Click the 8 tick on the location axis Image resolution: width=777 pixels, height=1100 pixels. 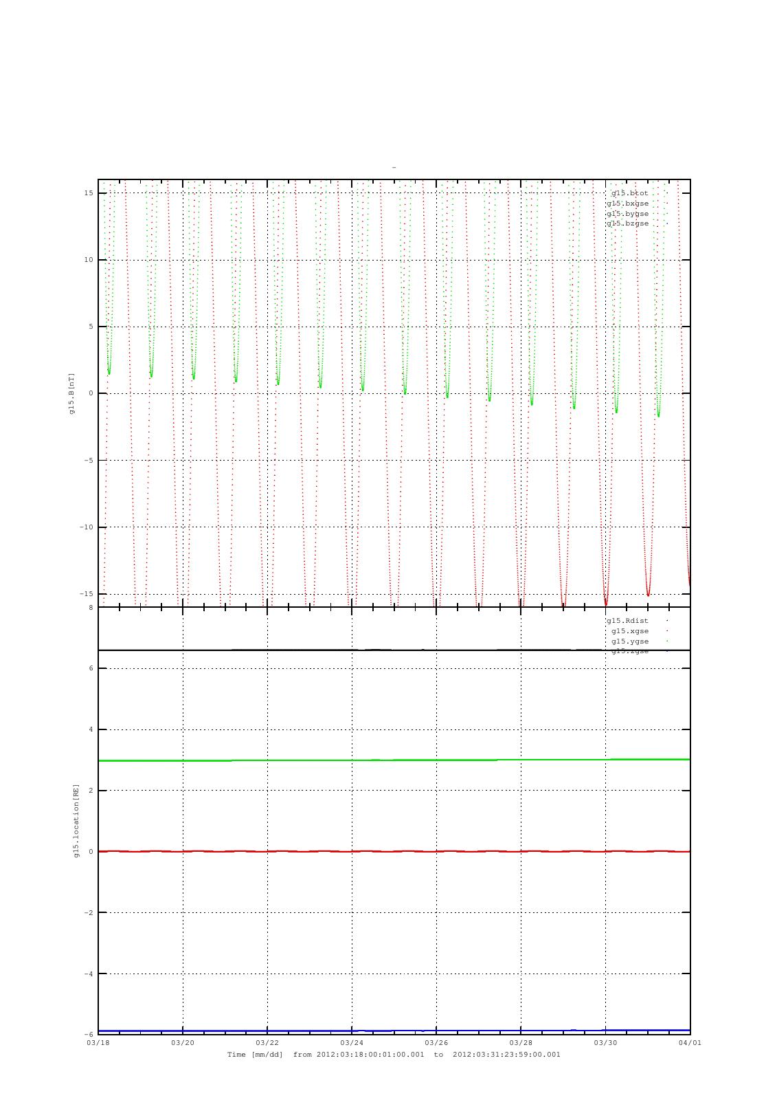91,608
